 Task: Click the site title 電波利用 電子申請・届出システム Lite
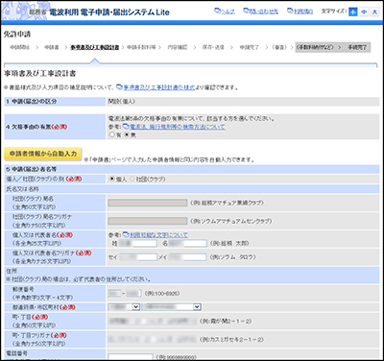(109, 12)
